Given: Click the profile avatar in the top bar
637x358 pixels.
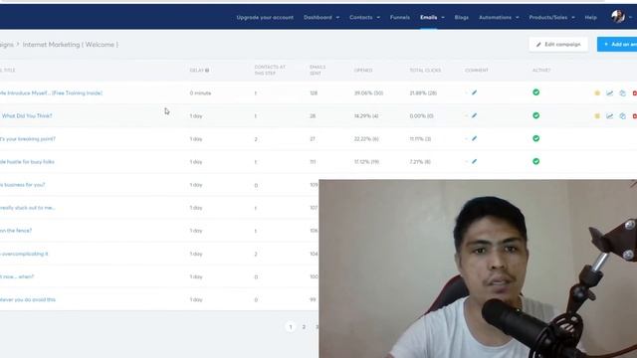Looking at the screenshot, I should pyautogui.click(x=618, y=17).
